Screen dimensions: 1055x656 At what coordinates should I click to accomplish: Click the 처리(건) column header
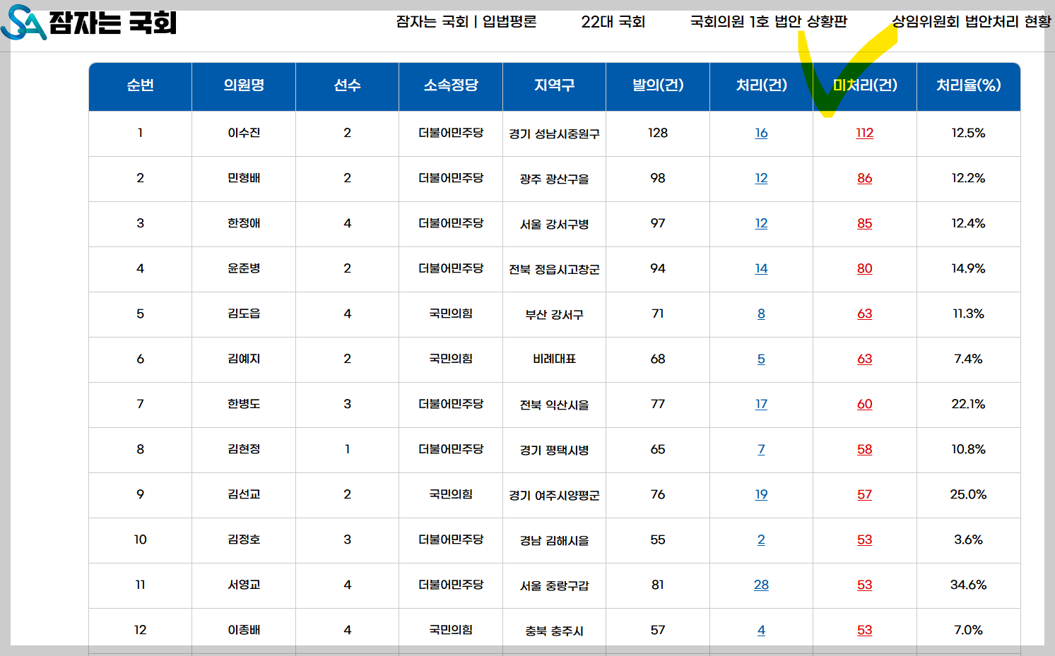[761, 85]
